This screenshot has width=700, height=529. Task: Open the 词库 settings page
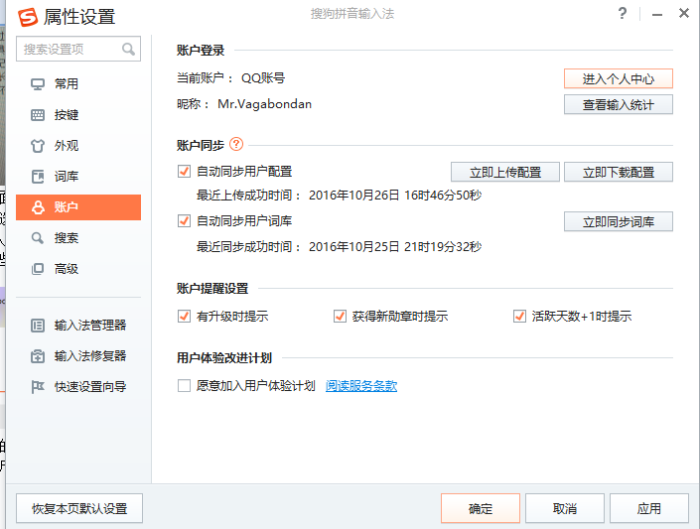[x=78, y=177]
